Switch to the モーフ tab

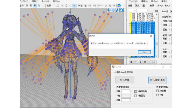click(x=167, y=6)
